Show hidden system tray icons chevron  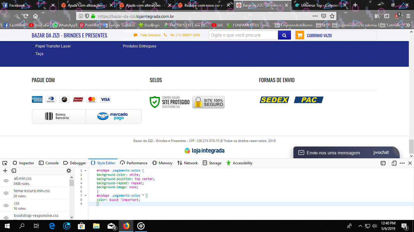click(x=360, y=226)
